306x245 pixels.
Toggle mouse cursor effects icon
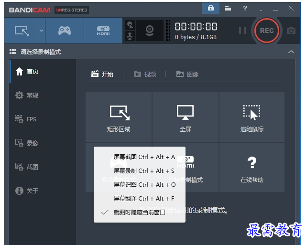130,25
